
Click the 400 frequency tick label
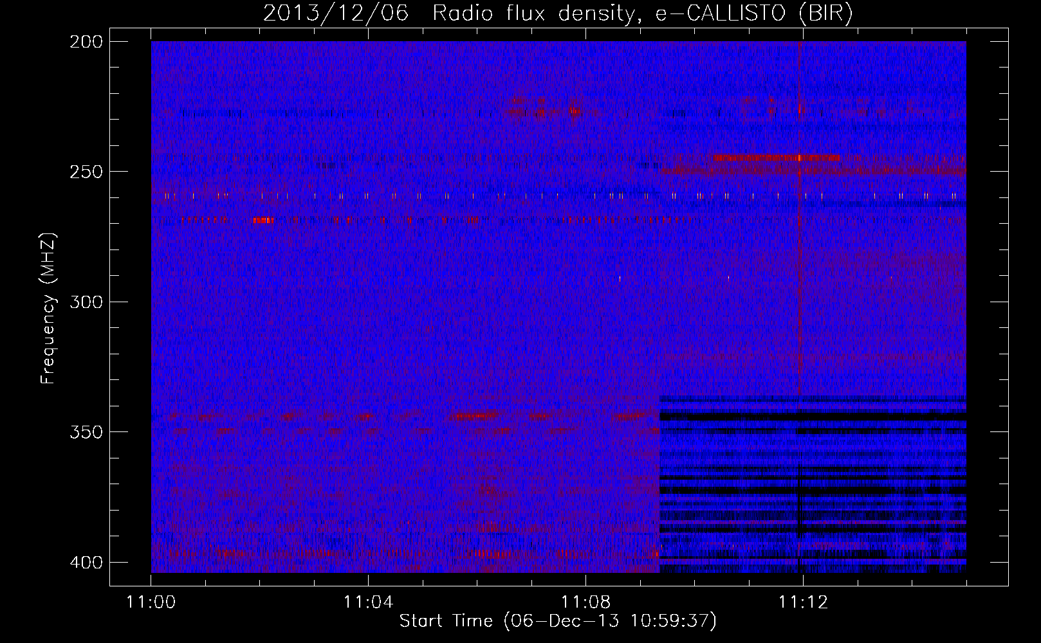click(86, 562)
